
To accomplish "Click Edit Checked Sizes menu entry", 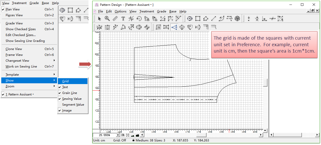I will pos(20,35).
